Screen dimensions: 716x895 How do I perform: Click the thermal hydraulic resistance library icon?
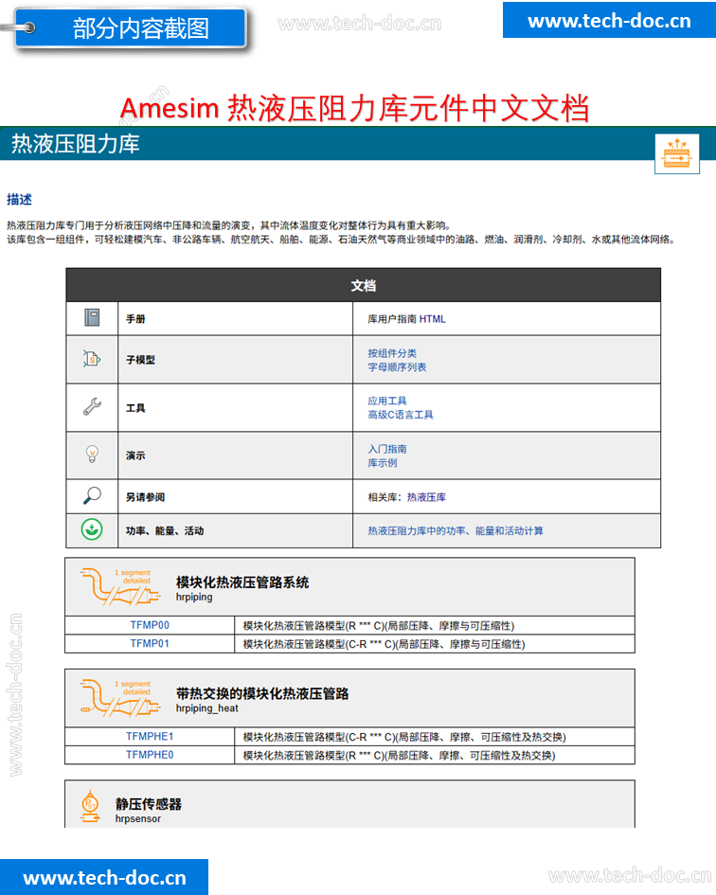tap(677, 154)
